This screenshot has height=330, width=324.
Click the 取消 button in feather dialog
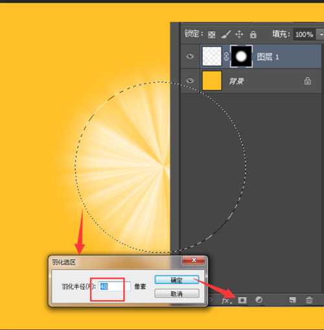pos(177,293)
